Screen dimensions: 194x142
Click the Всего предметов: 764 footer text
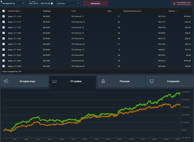[12, 72]
